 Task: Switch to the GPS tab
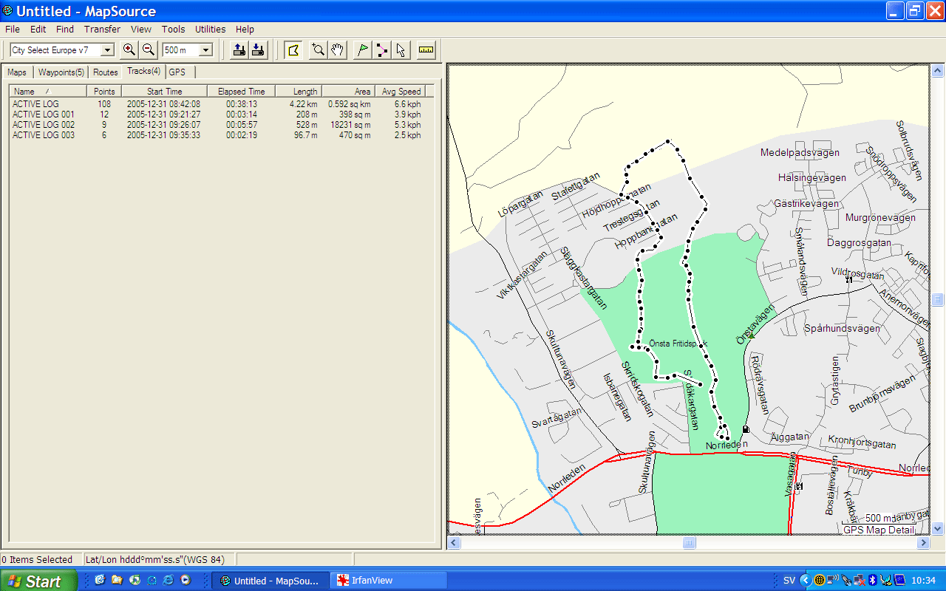[177, 72]
